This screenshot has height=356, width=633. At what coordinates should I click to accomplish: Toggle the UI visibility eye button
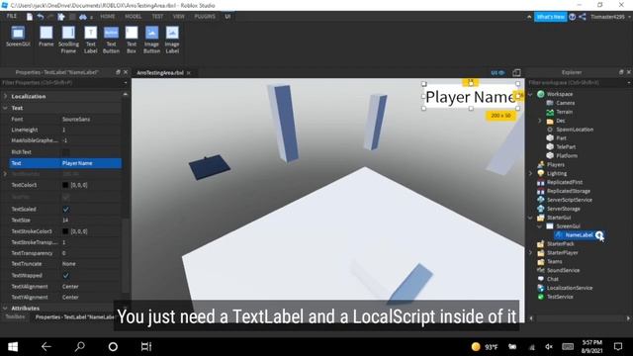497,72
